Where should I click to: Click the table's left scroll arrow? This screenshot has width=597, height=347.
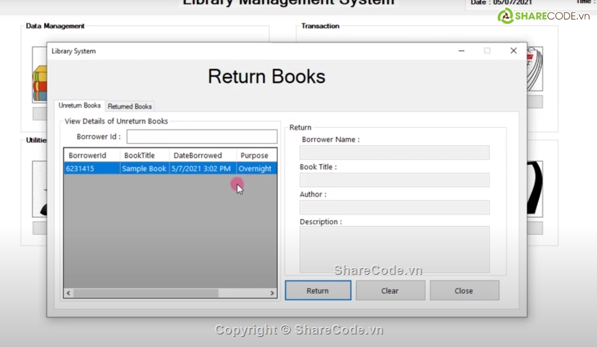(68, 293)
